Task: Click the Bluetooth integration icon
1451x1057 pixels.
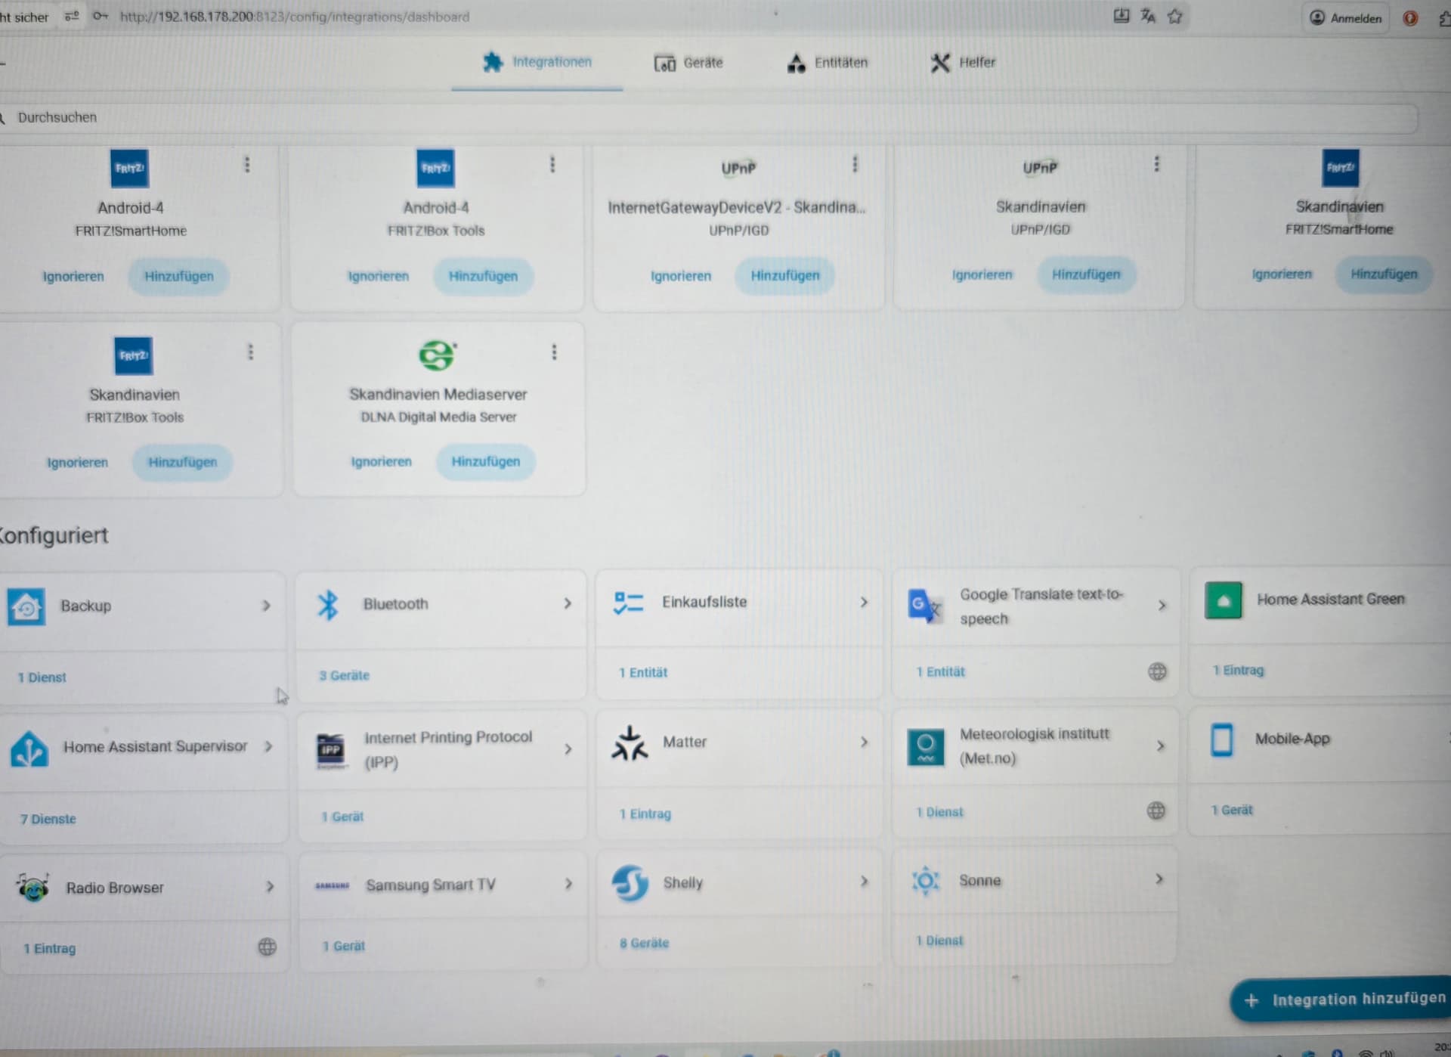Action: point(328,605)
